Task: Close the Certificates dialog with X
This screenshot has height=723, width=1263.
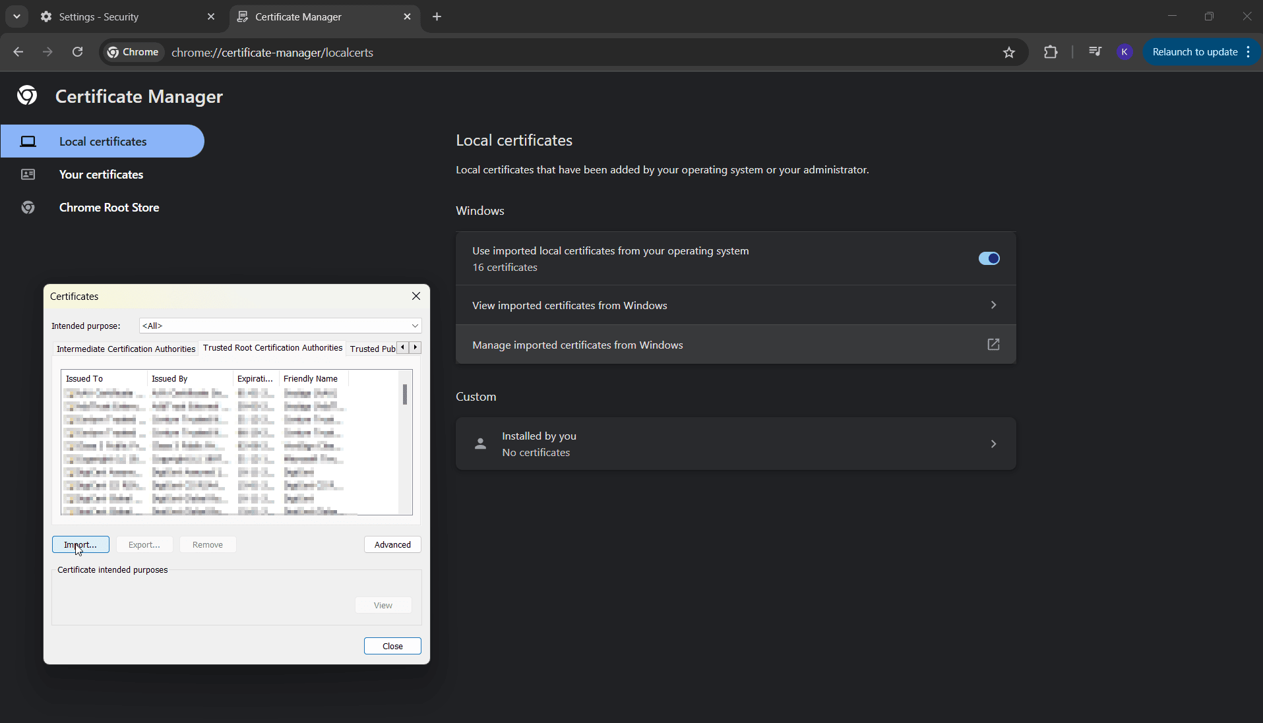Action: (416, 296)
